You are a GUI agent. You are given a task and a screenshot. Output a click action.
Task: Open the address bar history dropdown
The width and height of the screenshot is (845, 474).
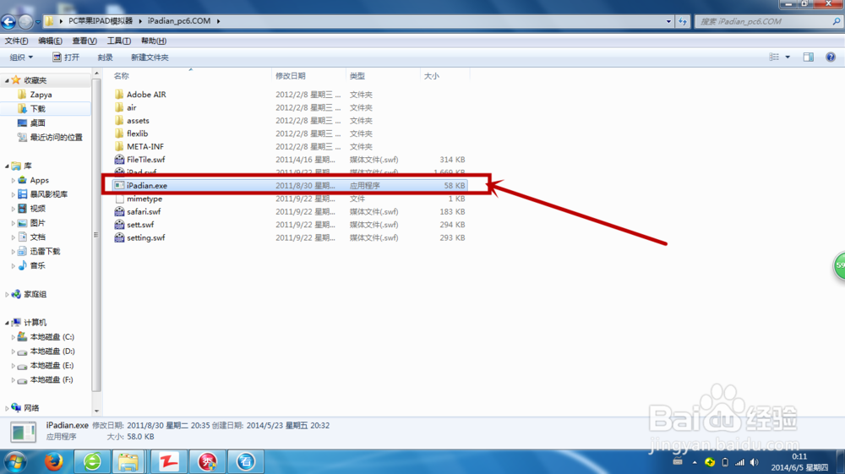click(x=668, y=22)
